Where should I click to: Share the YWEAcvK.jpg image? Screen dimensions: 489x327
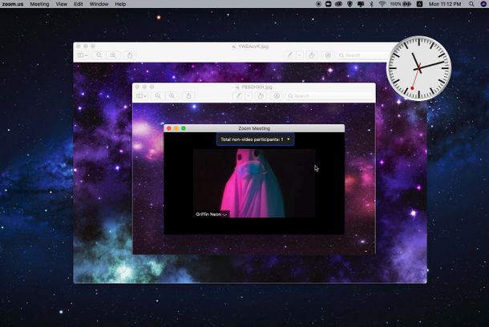point(130,55)
